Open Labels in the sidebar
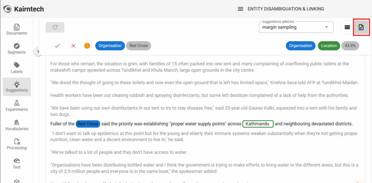372x183 pixels. click(x=17, y=68)
